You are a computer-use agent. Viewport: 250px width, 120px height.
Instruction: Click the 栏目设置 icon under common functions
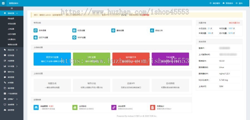74,31
